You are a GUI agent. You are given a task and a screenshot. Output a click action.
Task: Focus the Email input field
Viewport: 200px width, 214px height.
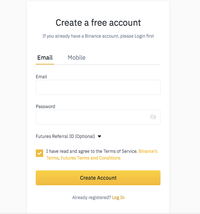(x=98, y=87)
